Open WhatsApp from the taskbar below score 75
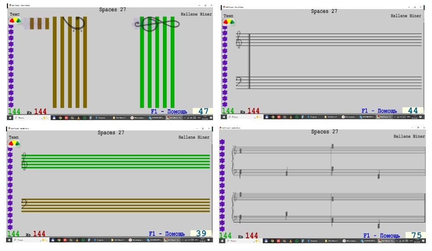The height and width of the screenshot is (251, 432). (297, 241)
